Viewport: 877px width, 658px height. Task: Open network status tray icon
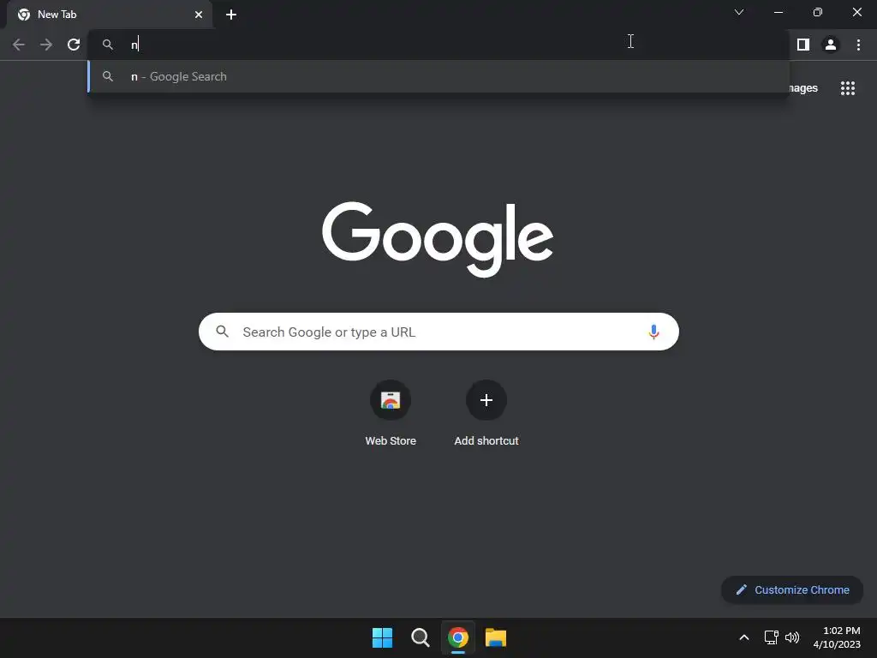click(x=772, y=637)
